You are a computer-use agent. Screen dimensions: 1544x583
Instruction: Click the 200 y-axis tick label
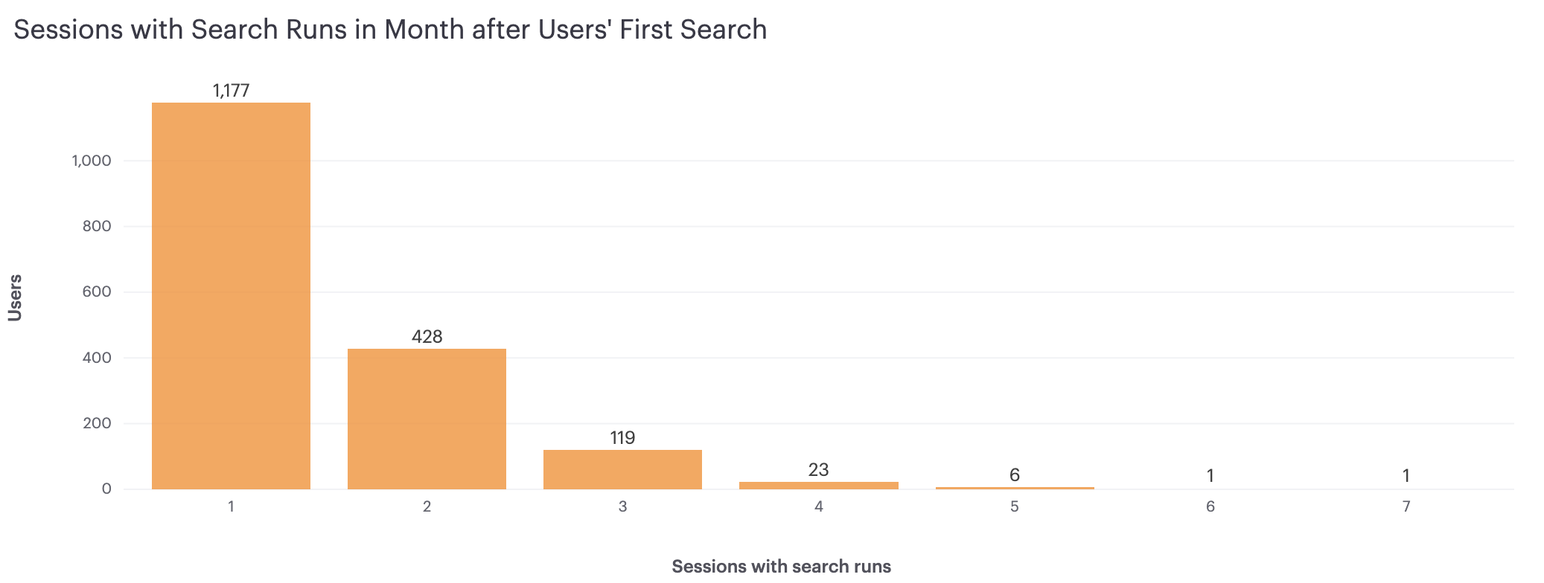point(97,424)
